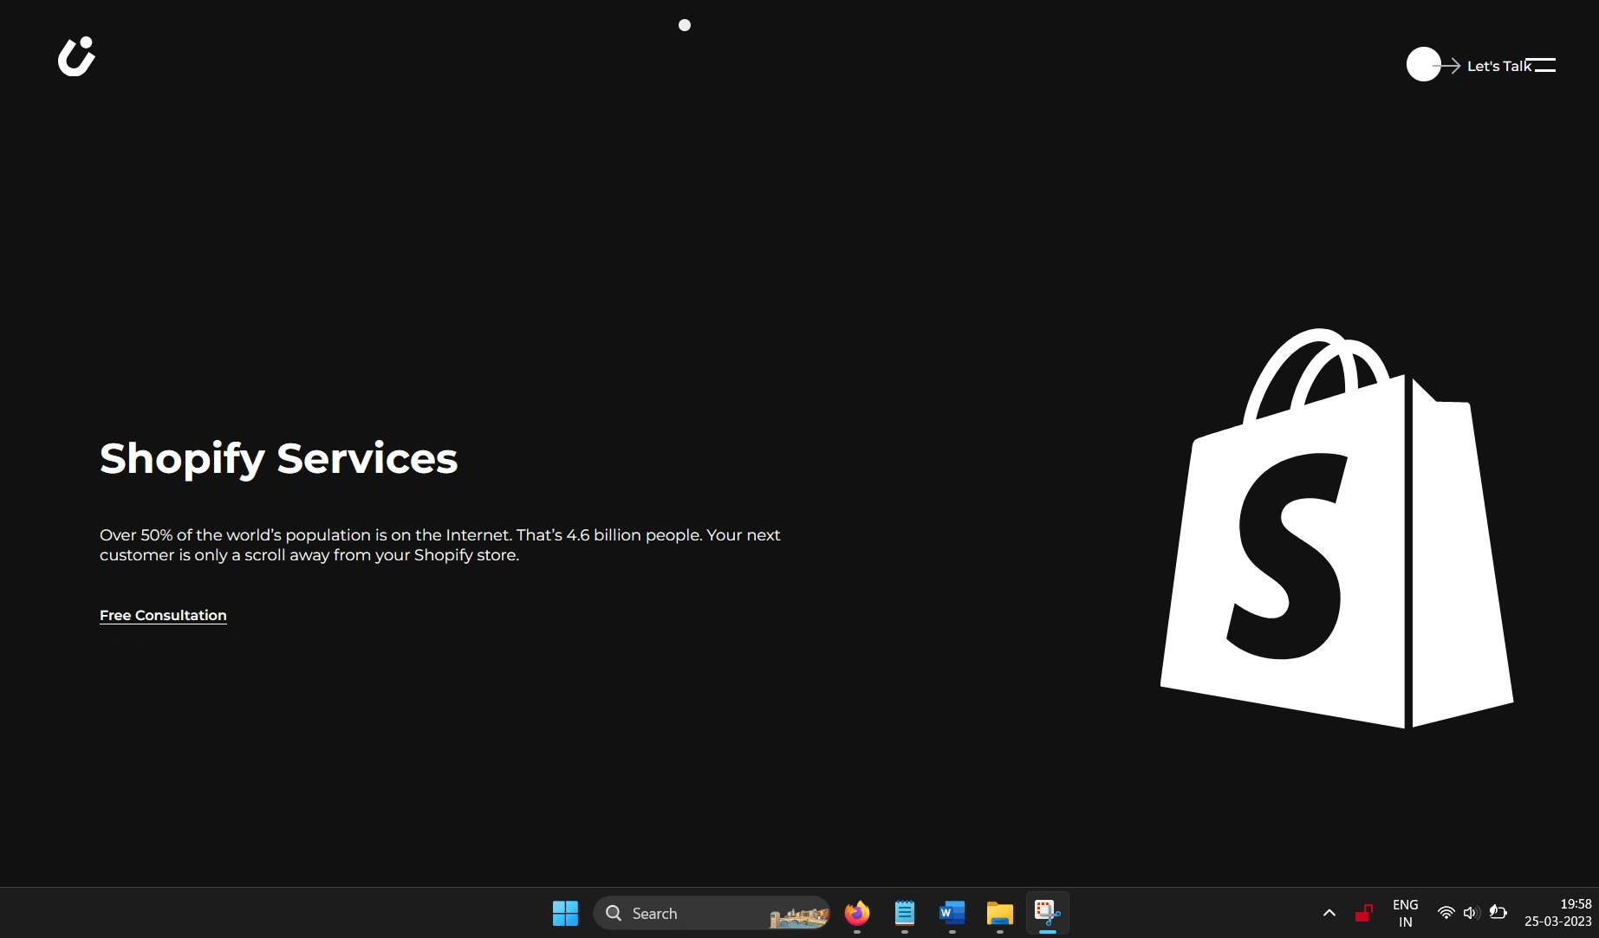Image resolution: width=1599 pixels, height=938 pixels.
Task: Click the site logo in the header
Action: [x=76, y=56]
